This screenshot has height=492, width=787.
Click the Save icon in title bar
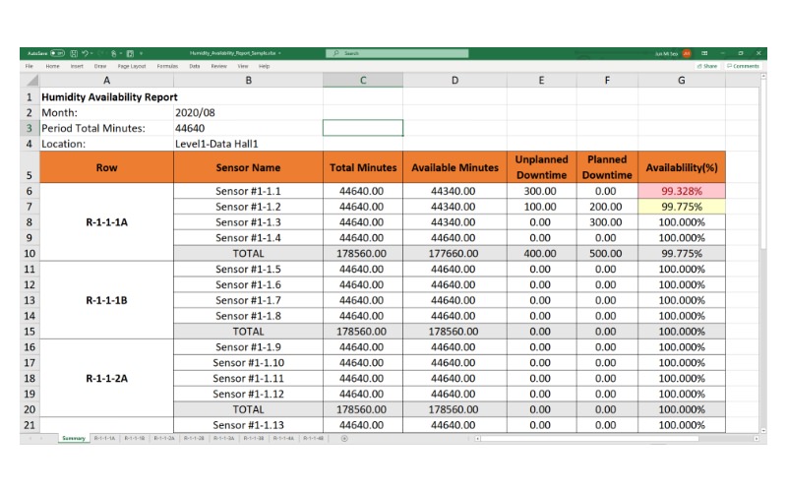[74, 53]
